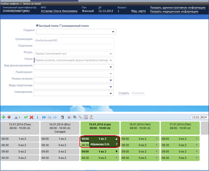Screen dimensions: 209x171
Task: Open the Мед. карта link
Action: click(138, 11)
